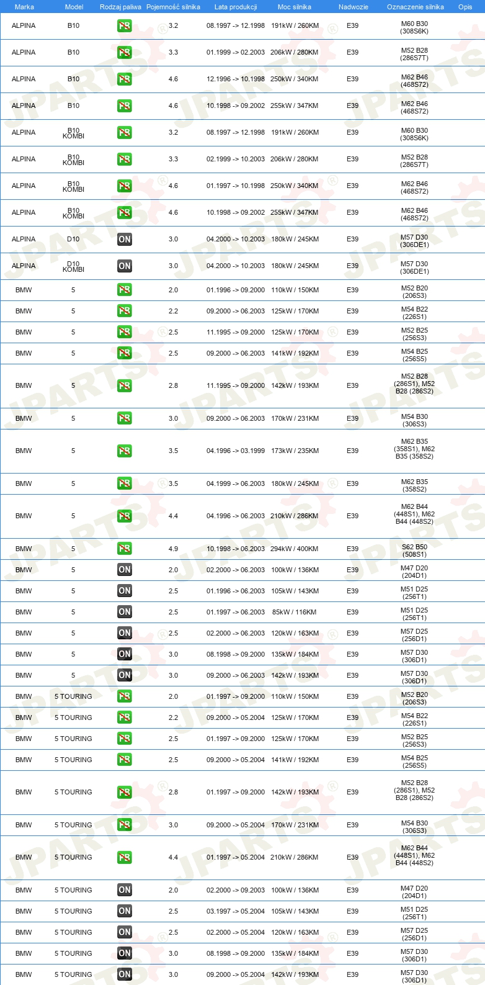
Task: Click PB icon in 5 TOURING 4.4 row
Action: click(x=125, y=858)
